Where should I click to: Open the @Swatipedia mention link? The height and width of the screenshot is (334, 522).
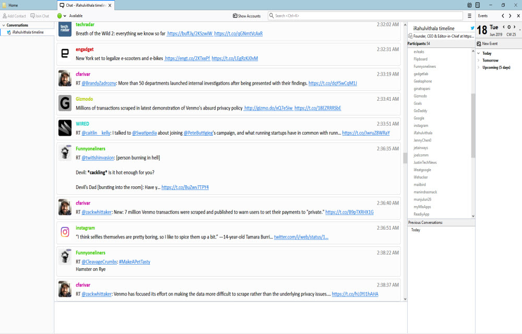(x=145, y=133)
